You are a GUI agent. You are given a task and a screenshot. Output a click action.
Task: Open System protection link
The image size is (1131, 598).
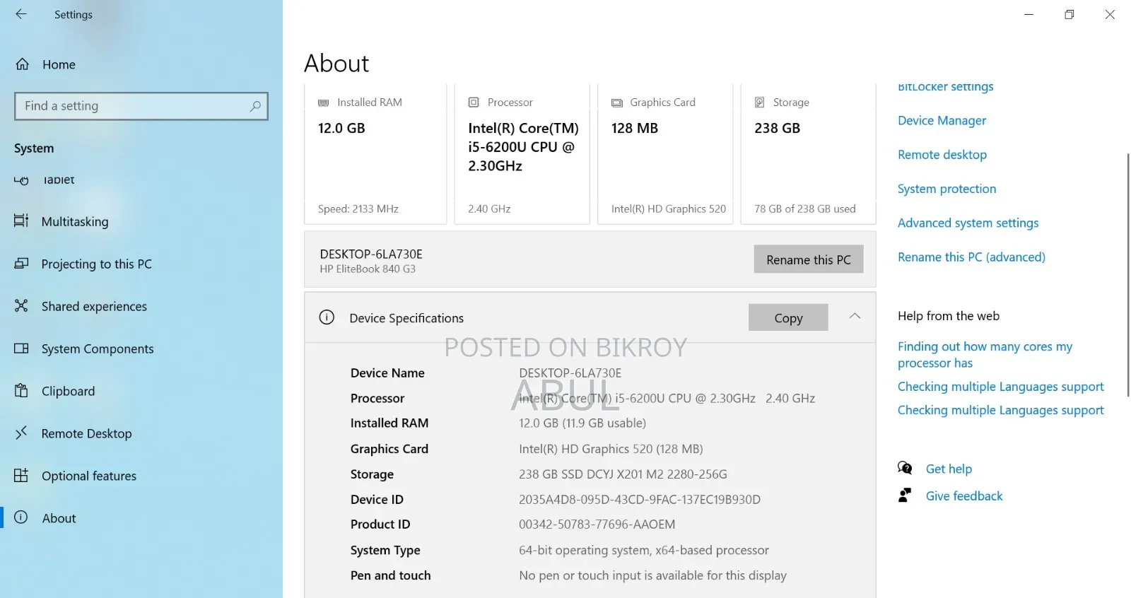pyautogui.click(x=947, y=189)
